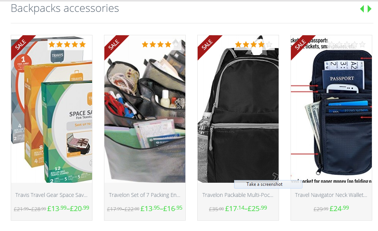Click the mesh packing envelopes product image
Image resolution: width=378 pixels, height=231 pixels.
pos(145,109)
